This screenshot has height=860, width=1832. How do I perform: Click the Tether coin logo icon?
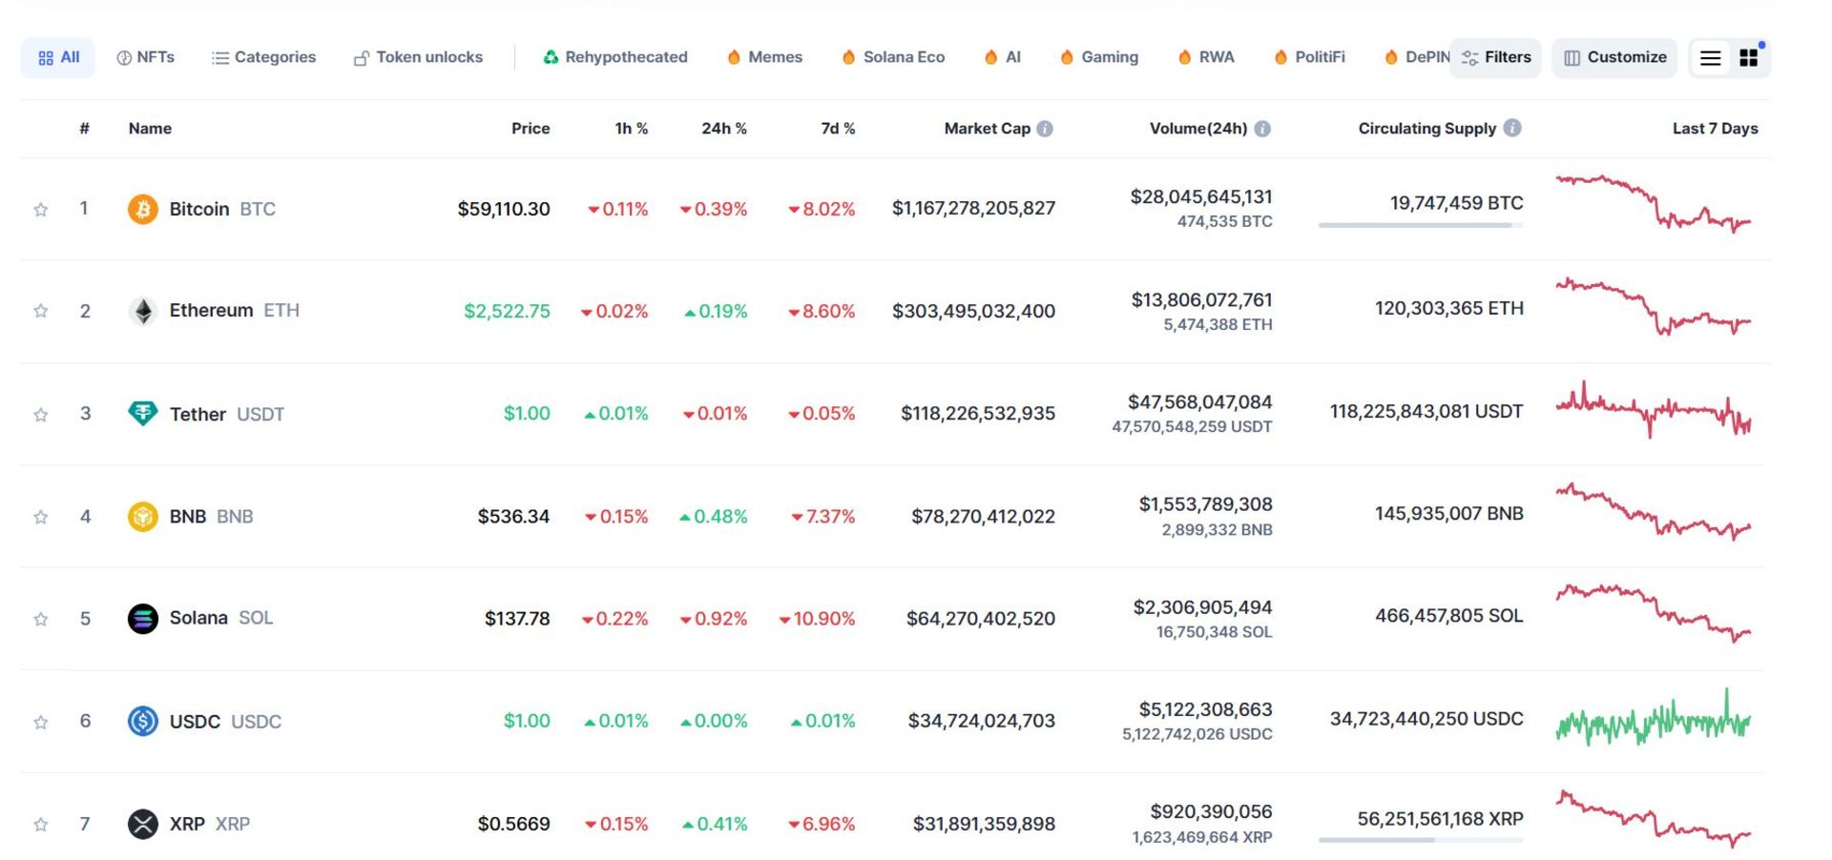click(143, 414)
